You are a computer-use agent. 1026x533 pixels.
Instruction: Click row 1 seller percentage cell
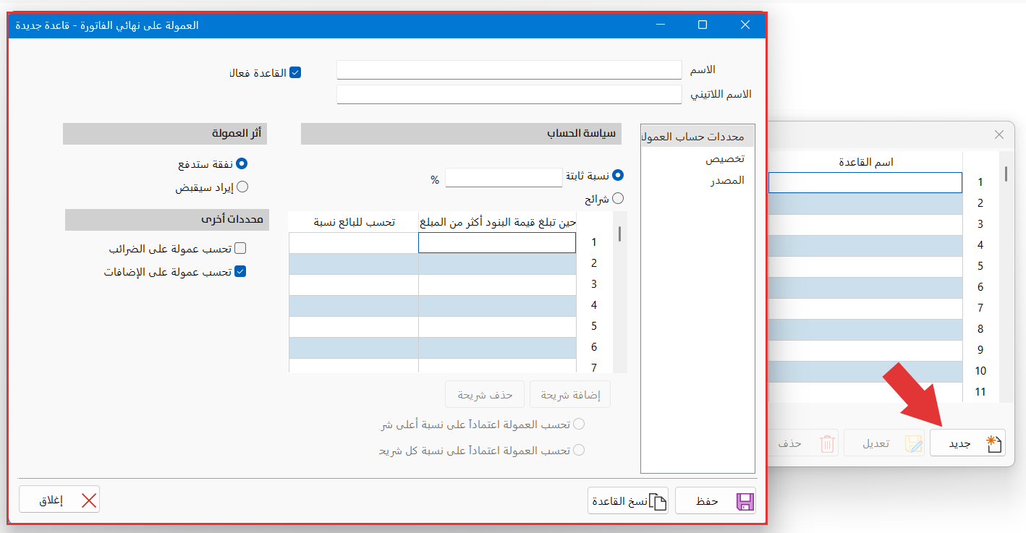(353, 242)
